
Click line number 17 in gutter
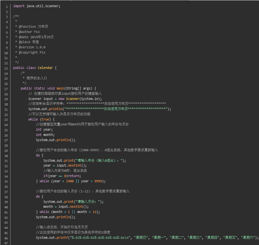coord(6,89)
